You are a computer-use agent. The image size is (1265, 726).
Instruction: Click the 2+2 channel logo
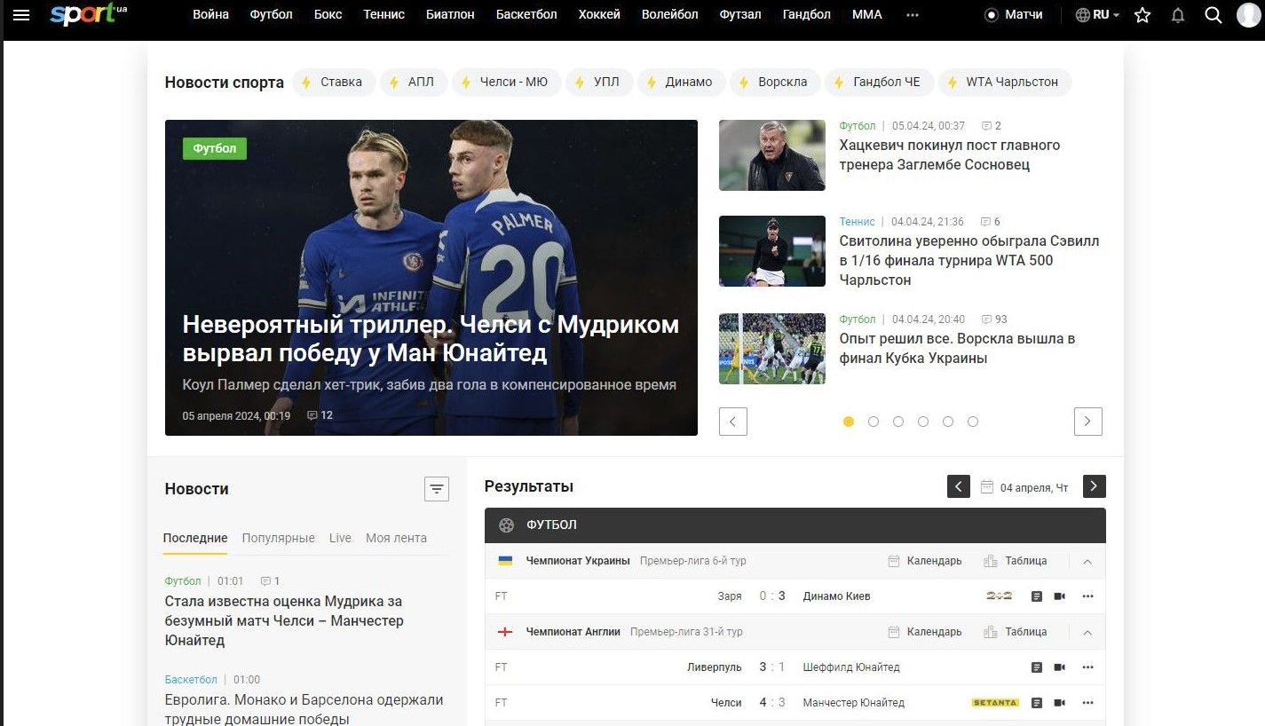pyautogui.click(x=1000, y=596)
